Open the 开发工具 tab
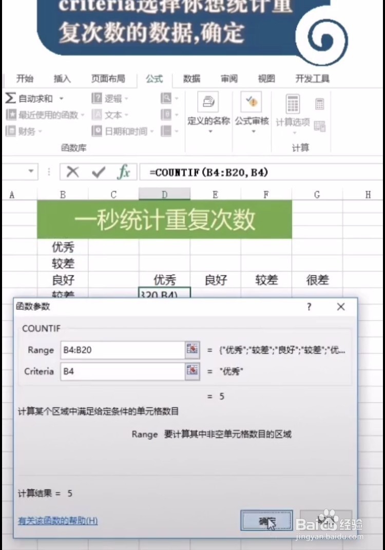Screen dimensions: 385x550 click(x=313, y=79)
